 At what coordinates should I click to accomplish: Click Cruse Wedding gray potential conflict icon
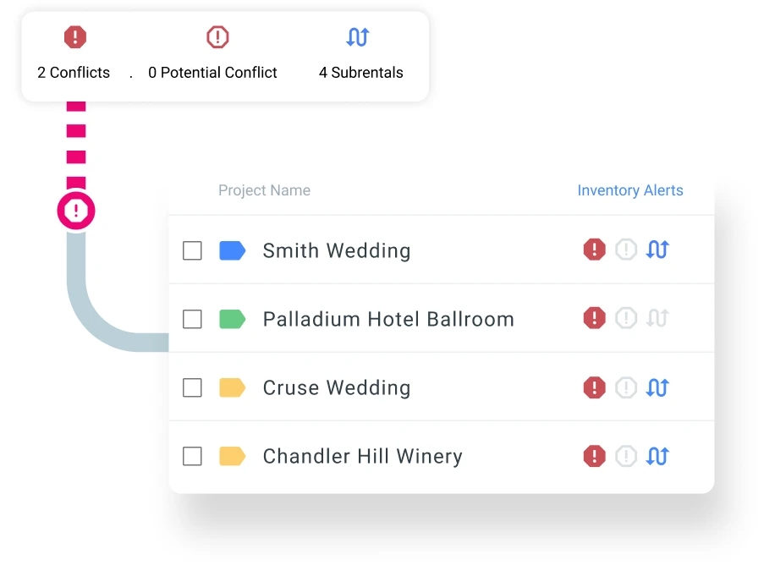[x=626, y=387]
